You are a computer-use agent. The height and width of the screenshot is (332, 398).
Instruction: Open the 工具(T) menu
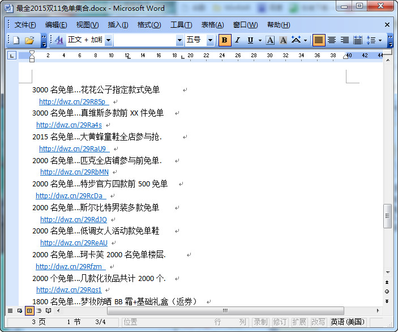pyautogui.click(x=181, y=25)
